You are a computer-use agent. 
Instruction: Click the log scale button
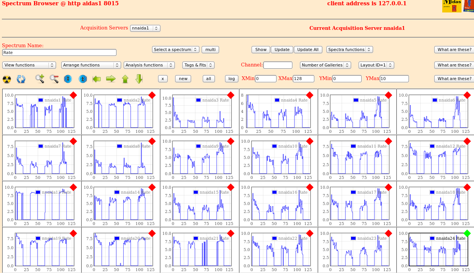tap(232, 79)
